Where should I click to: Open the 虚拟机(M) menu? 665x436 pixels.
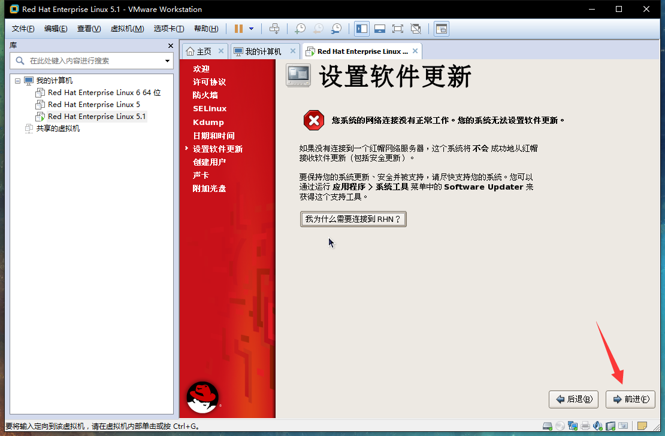point(127,29)
